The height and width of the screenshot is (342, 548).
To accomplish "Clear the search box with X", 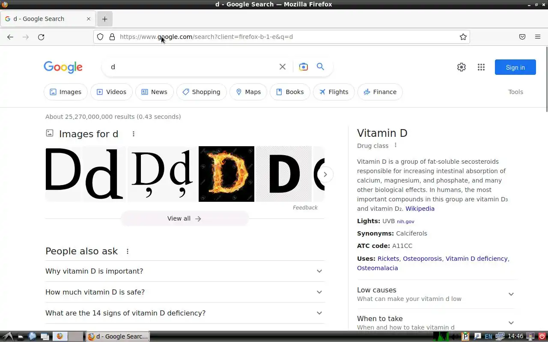I will pyautogui.click(x=283, y=67).
